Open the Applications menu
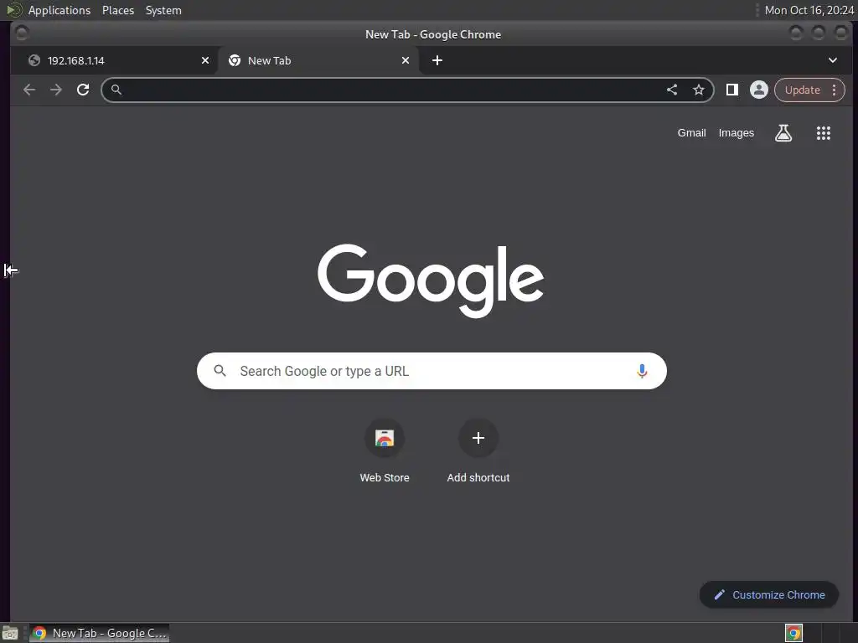 click(x=59, y=10)
